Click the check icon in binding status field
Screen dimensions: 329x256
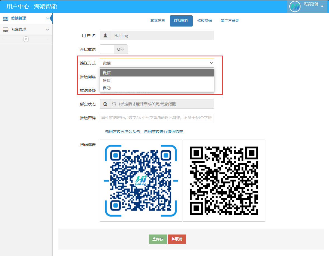[105, 104]
